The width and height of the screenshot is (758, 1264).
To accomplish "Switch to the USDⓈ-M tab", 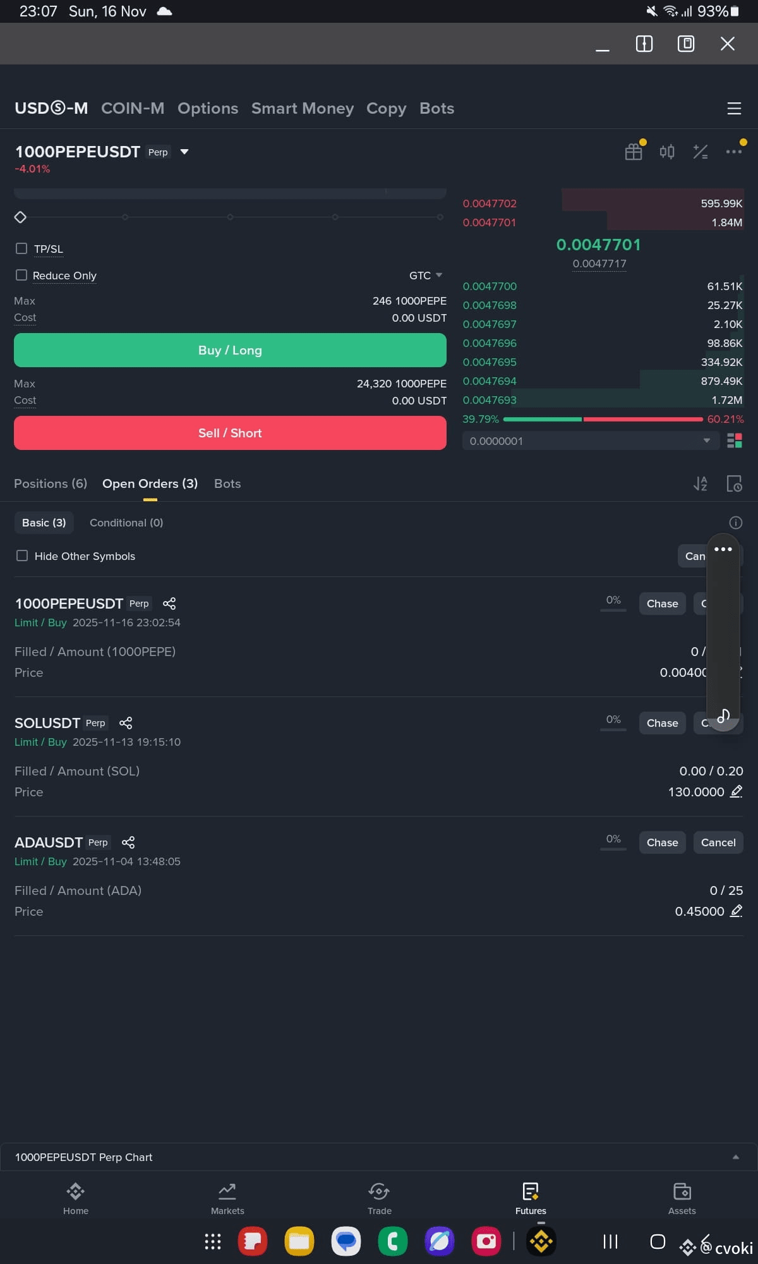I will (51, 108).
